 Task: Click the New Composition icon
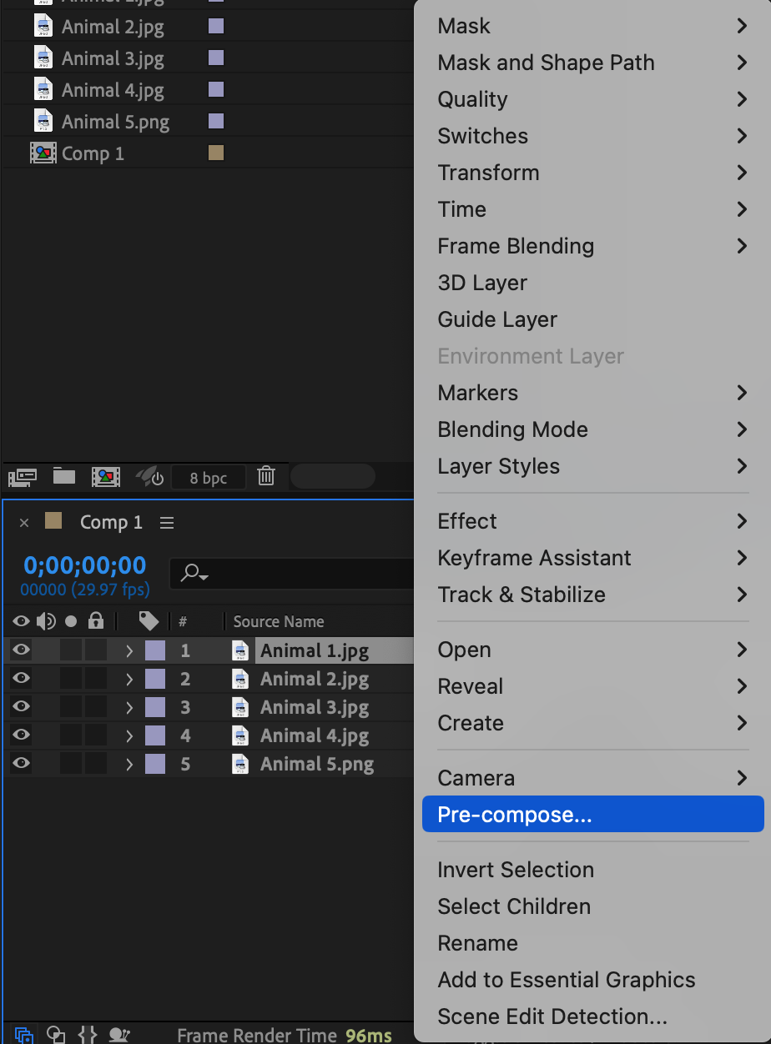point(106,477)
